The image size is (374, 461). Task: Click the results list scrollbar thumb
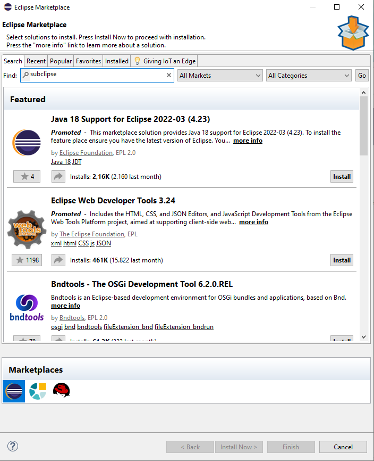[x=363, y=126]
